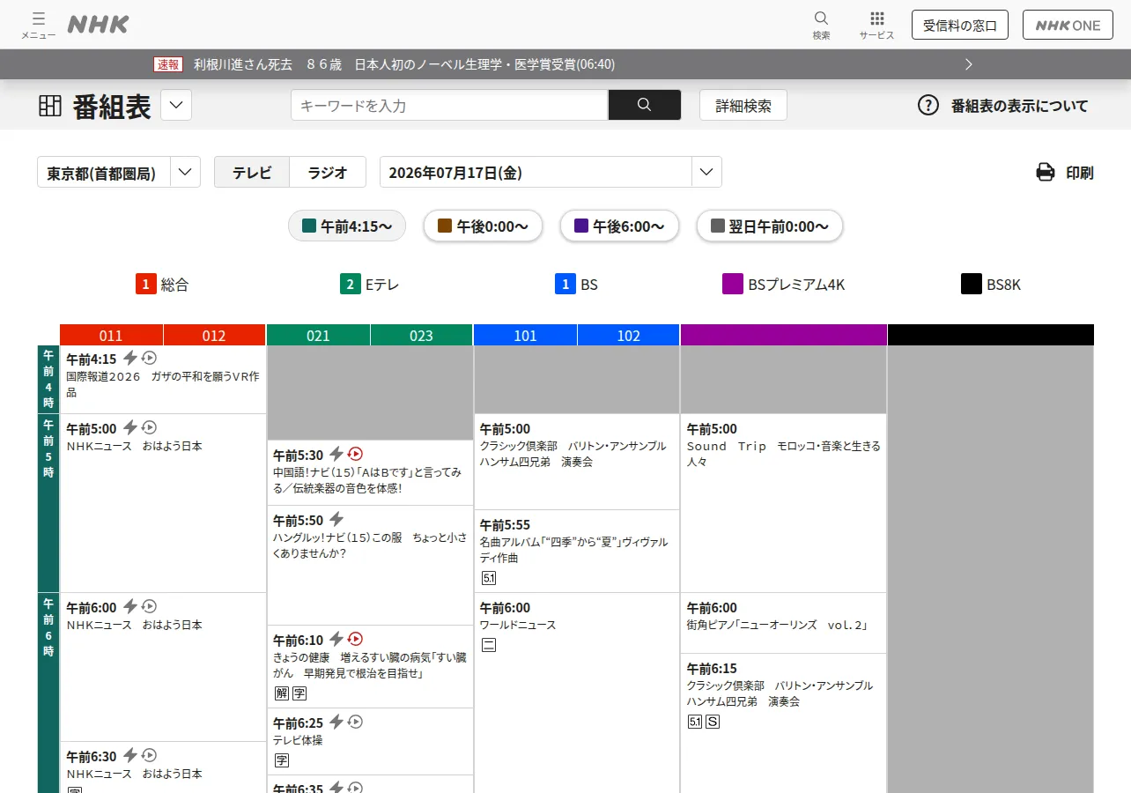Select channel 101 header

tap(525, 335)
